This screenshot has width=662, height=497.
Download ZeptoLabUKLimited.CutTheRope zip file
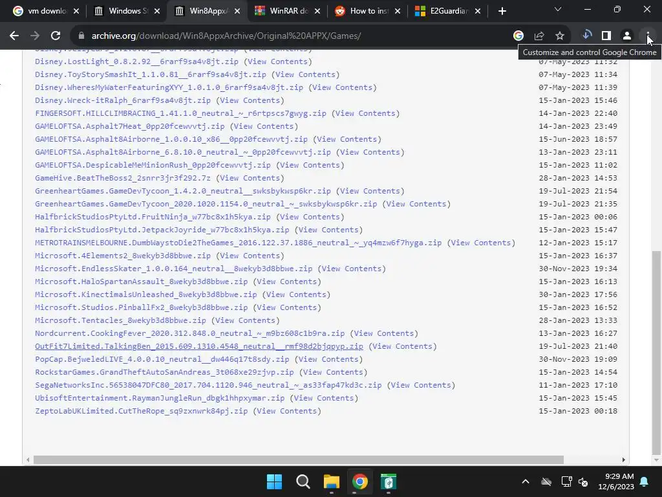[x=142, y=411]
